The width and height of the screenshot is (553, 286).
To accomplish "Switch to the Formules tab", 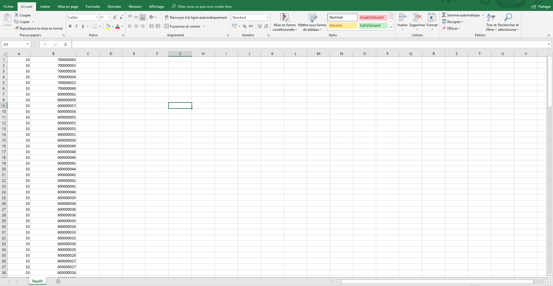I will (x=93, y=6).
